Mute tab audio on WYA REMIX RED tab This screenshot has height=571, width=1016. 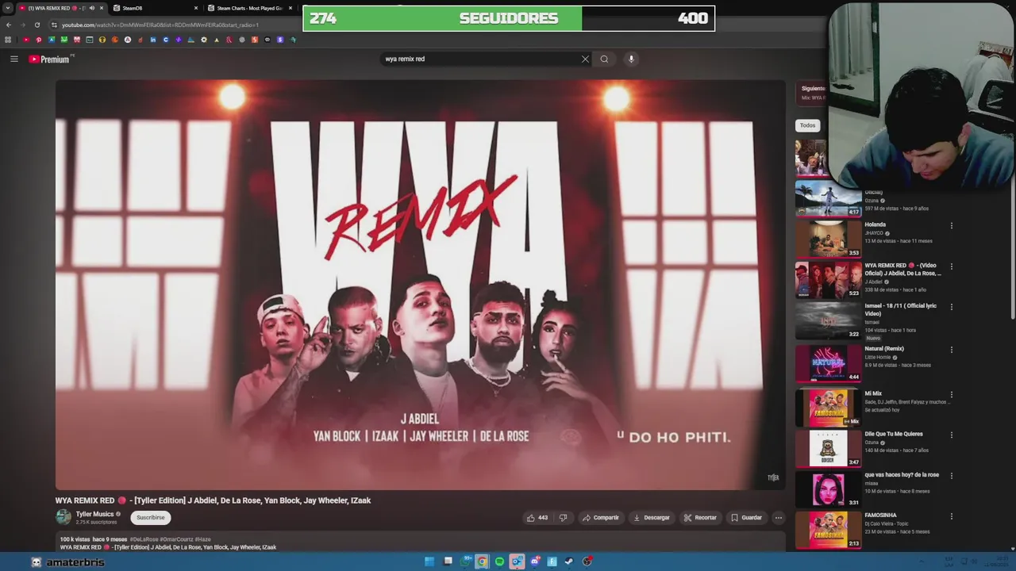pos(91,8)
